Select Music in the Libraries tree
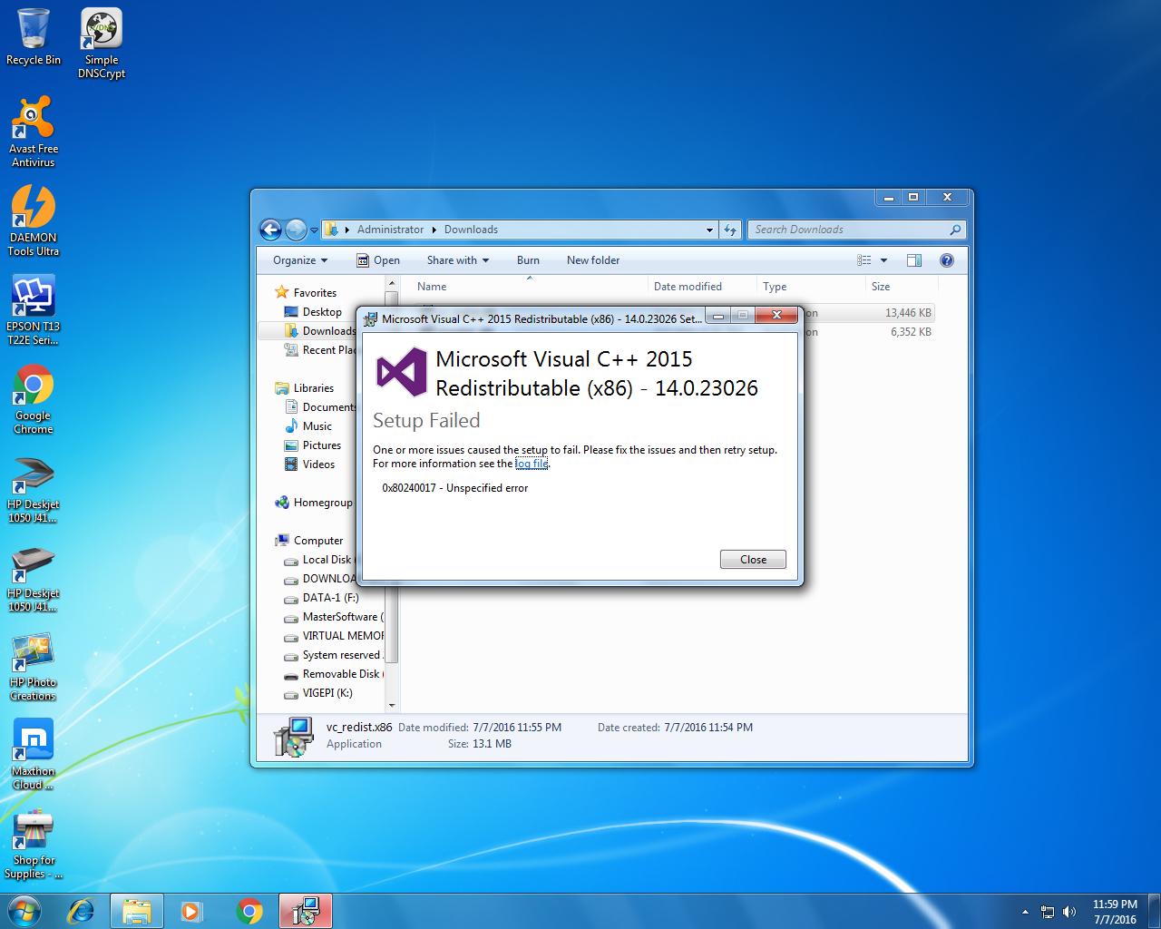Viewport: 1161px width, 929px height. [317, 426]
